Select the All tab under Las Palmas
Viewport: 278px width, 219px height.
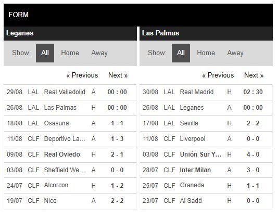click(181, 53)
